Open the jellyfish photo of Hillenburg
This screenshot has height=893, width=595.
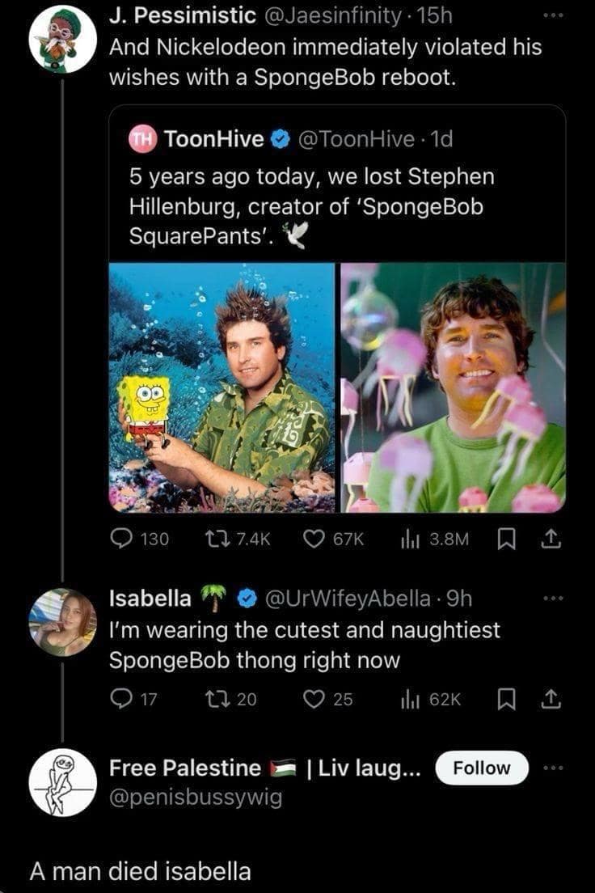coord(453,387)
